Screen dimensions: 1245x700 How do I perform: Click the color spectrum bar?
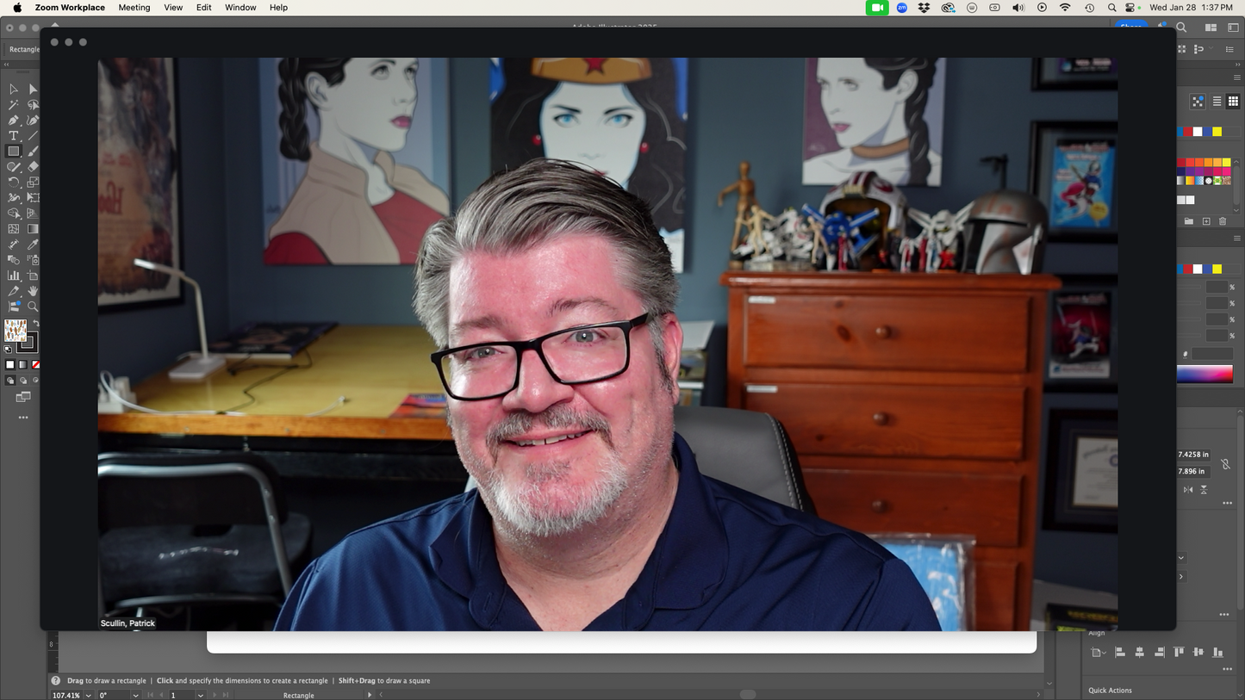click(1205, 374)
